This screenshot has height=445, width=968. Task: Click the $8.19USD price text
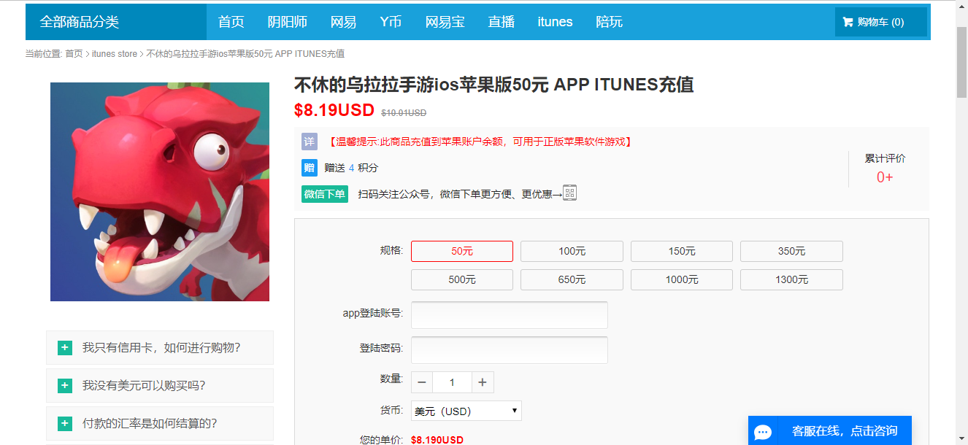coord(334,110)
